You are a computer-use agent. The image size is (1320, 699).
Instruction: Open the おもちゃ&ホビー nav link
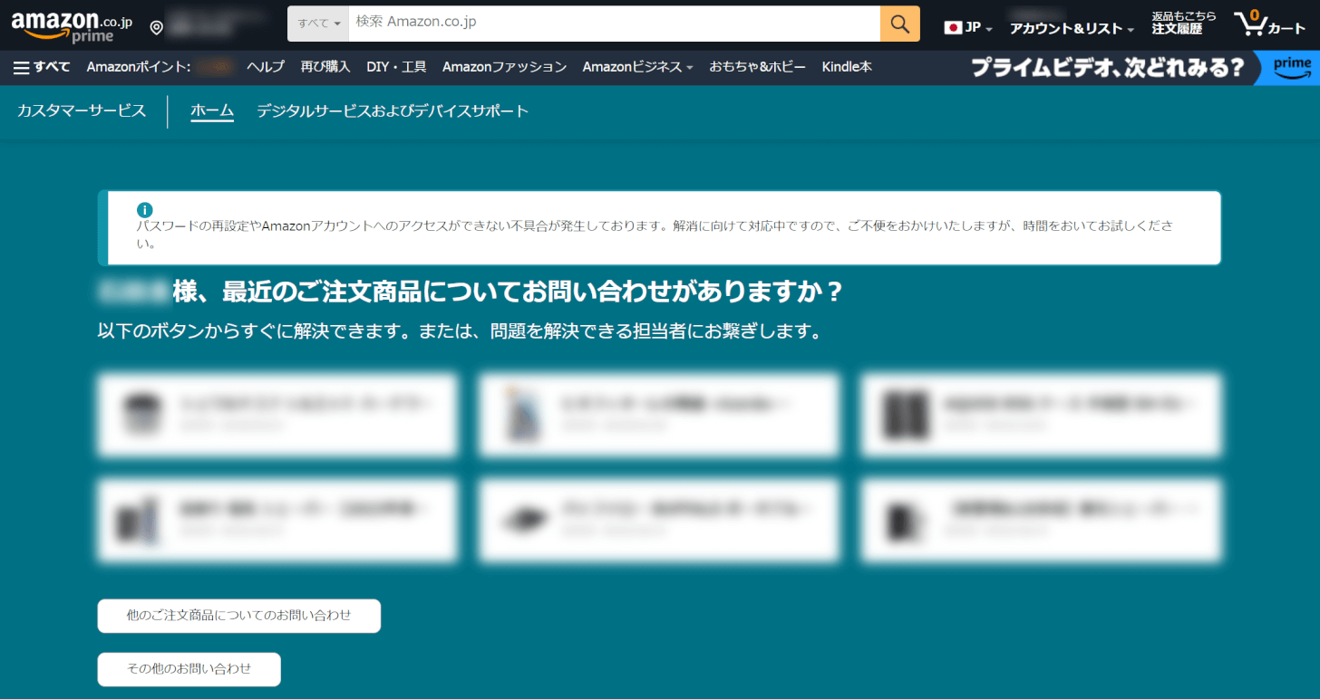pos(757,67)
